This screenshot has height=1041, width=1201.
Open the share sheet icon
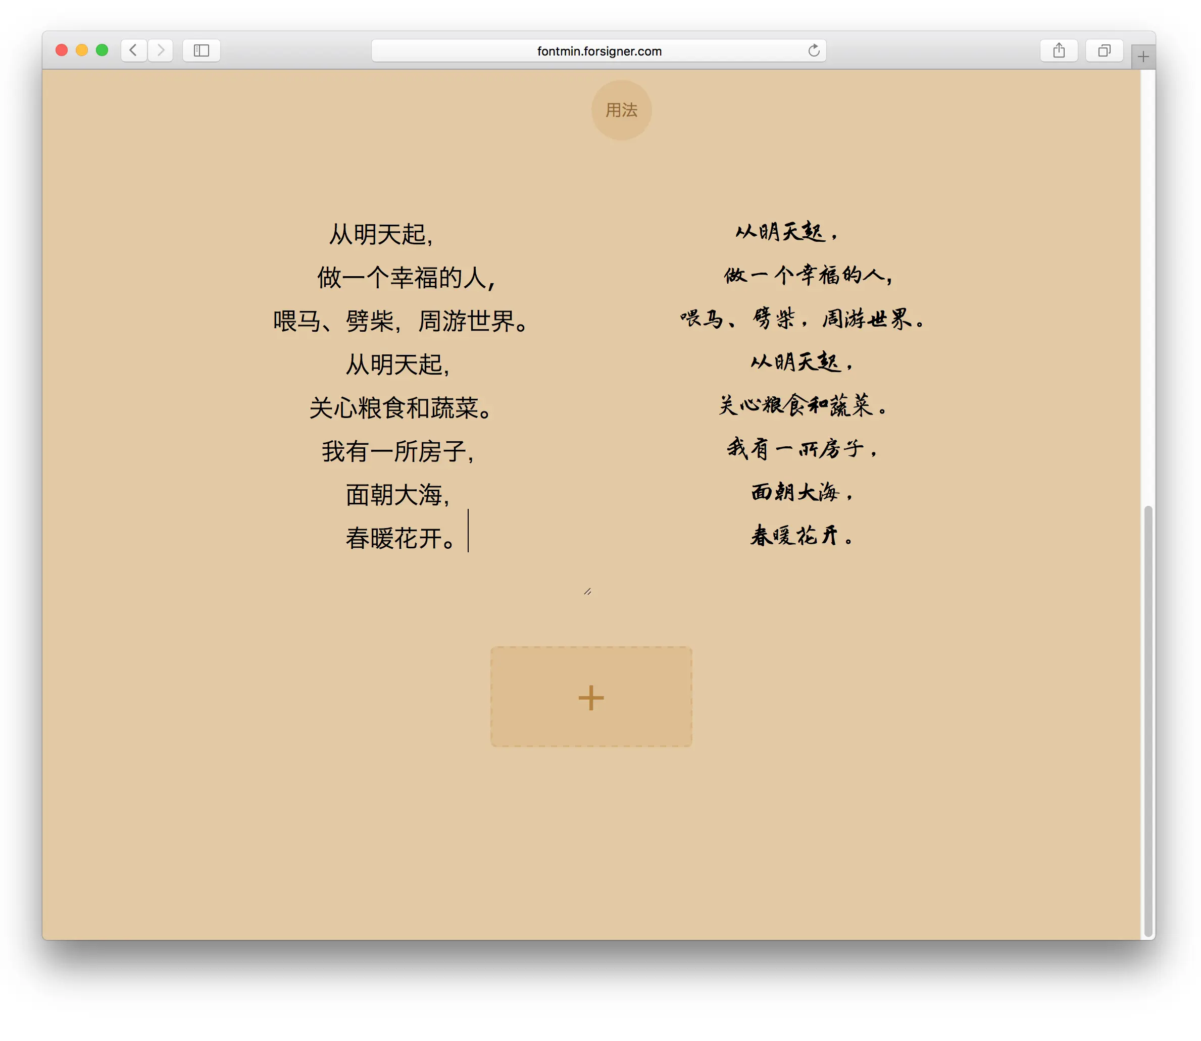(1059, 50)
